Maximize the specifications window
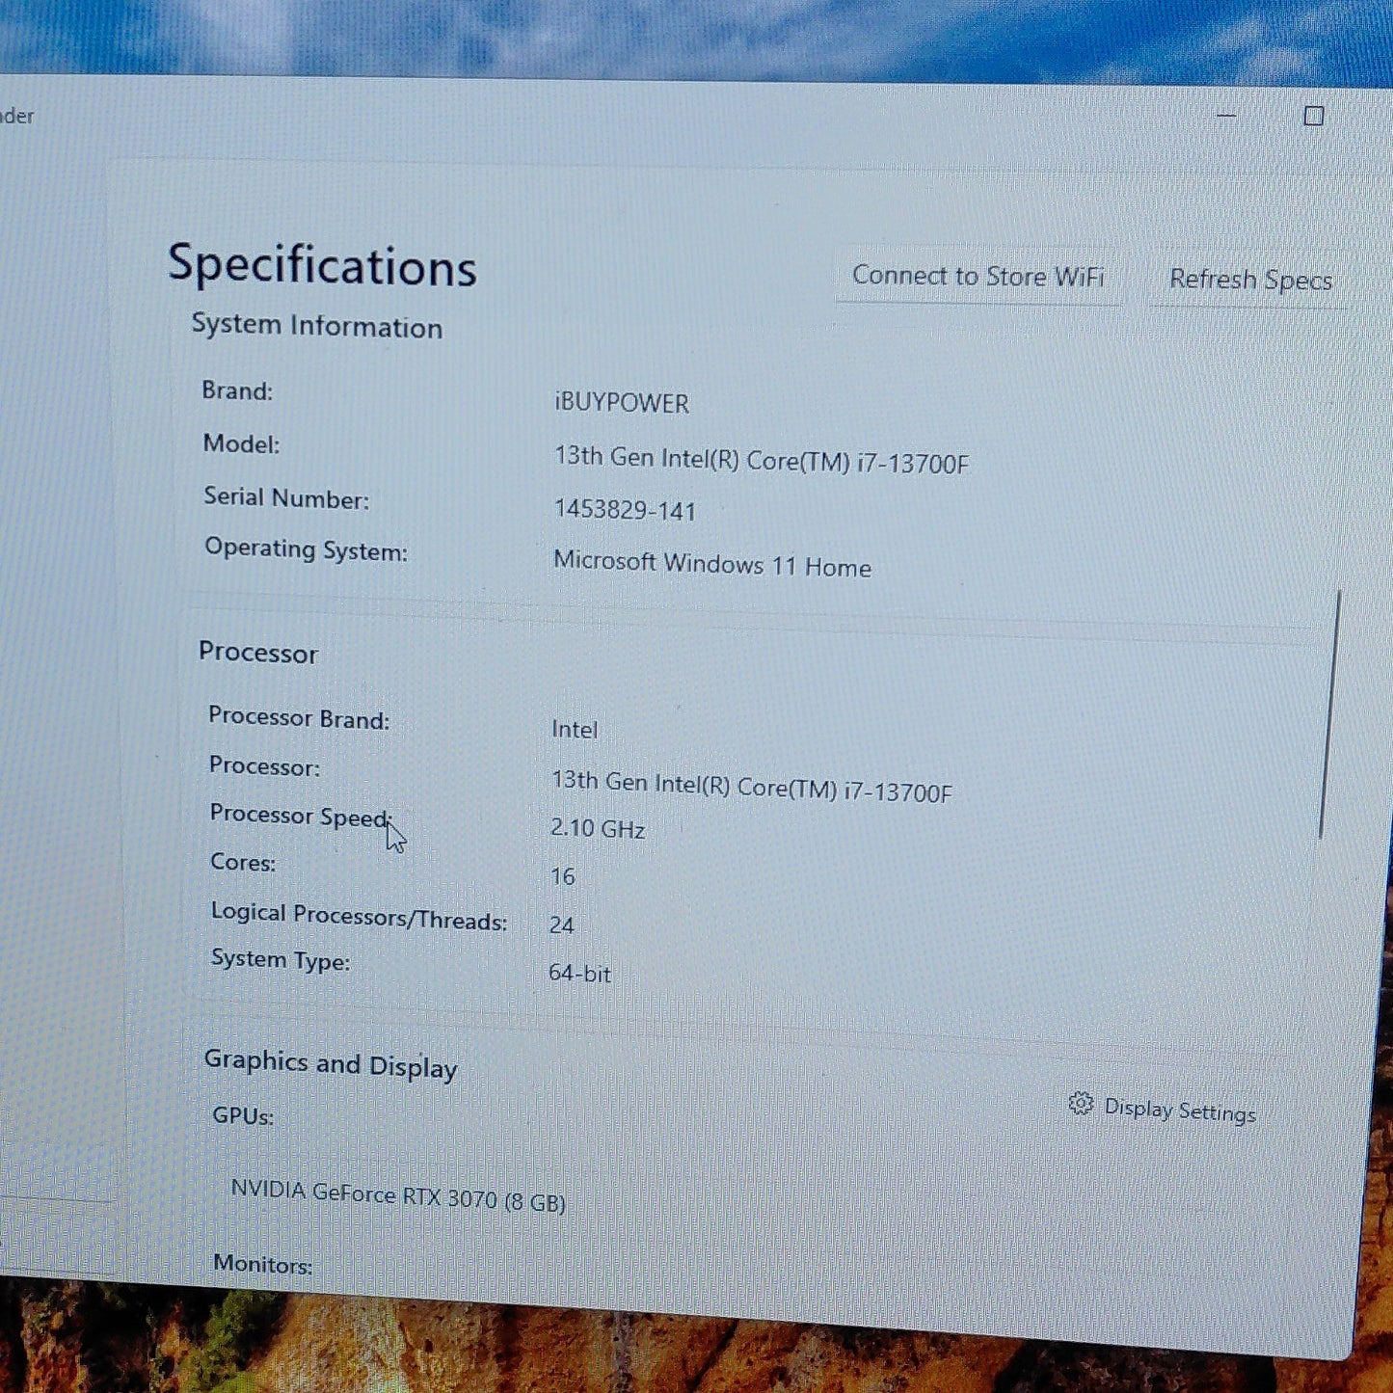 pos(1313,116)
